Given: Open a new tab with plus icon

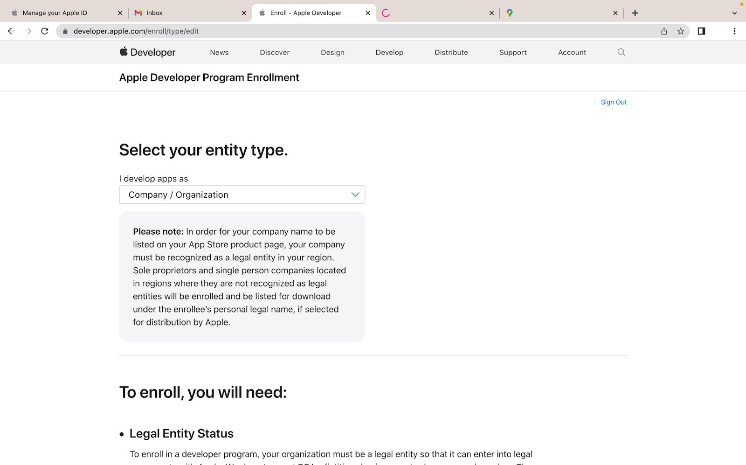Looking at the screenshot, I should (x=635, y=13).
